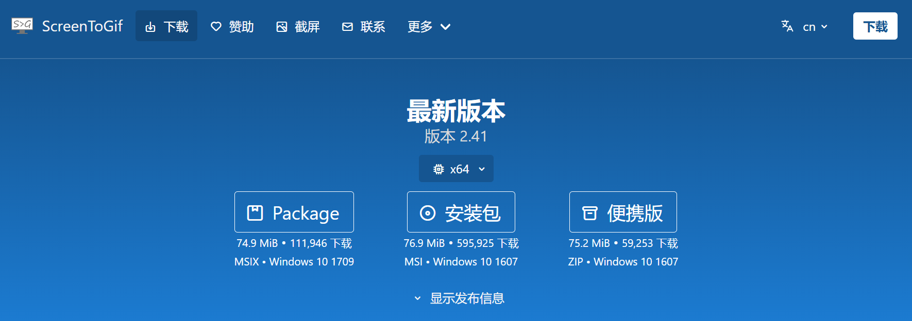Open the 下载 navigation tab
The width and height of the screenshot is (912, 321).
(x=166, y=26)
